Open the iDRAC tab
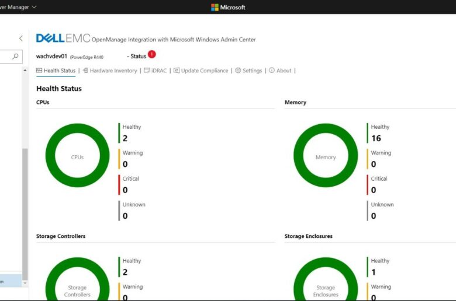The height and width of the screenshot is (301, 456). tap(156, 71)
